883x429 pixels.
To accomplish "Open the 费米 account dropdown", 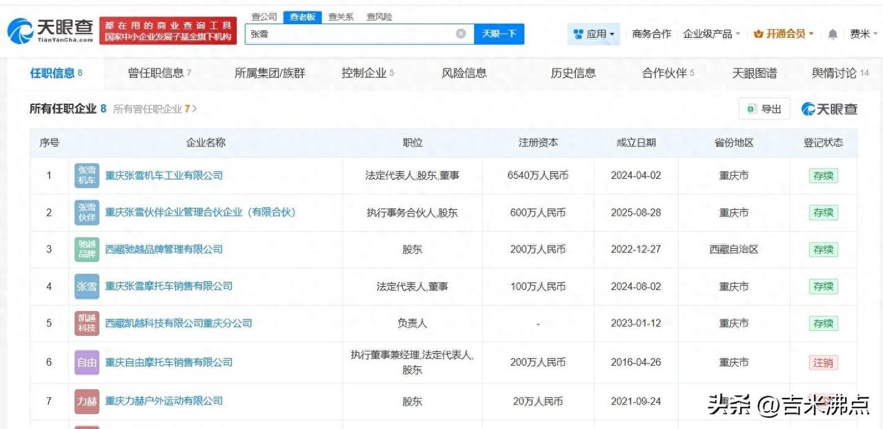I will pyautogui.click(x=862, y=33).
